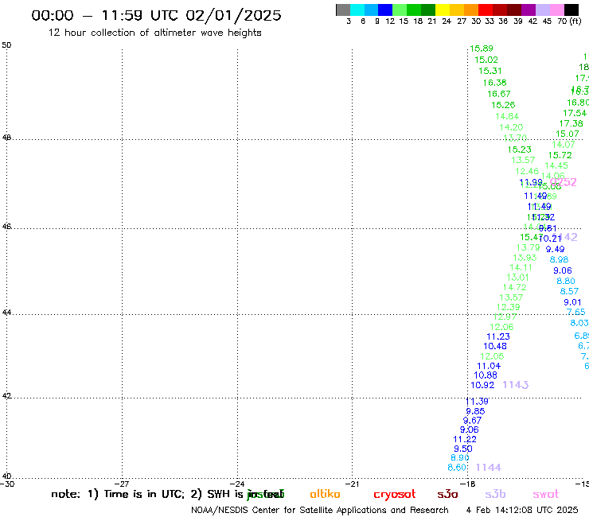Click the wave height value 15.89
This screenshot has height=517, width=589.
(x=482, y=49)
